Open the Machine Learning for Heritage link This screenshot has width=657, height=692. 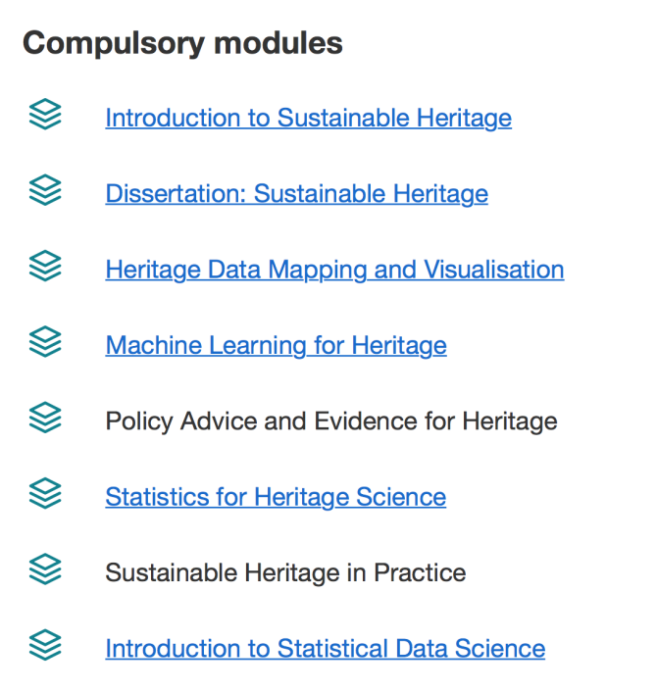point(276,346)
